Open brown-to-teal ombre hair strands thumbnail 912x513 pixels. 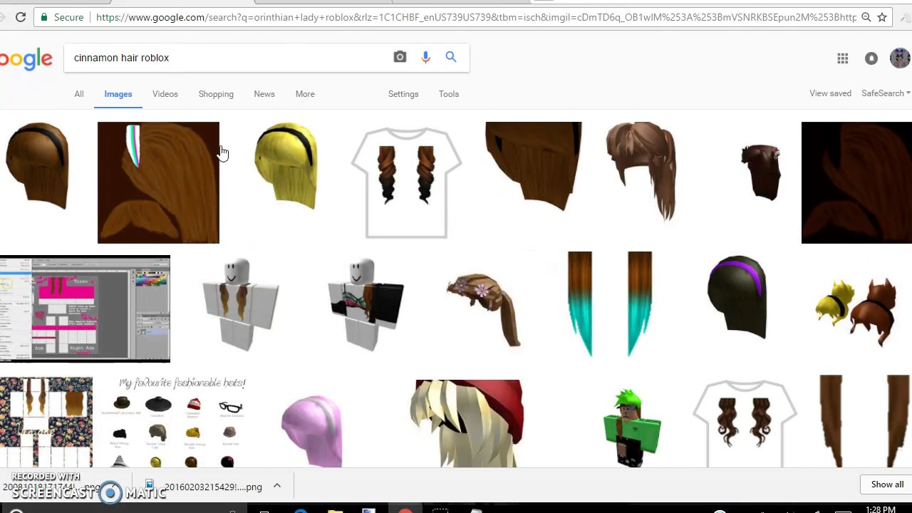(x=610, y=304)
